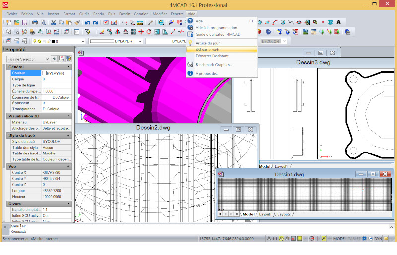The width and height of the screenshot is (397, 255).
Task: Click the Print icon
Action: [x=35, y=23]
